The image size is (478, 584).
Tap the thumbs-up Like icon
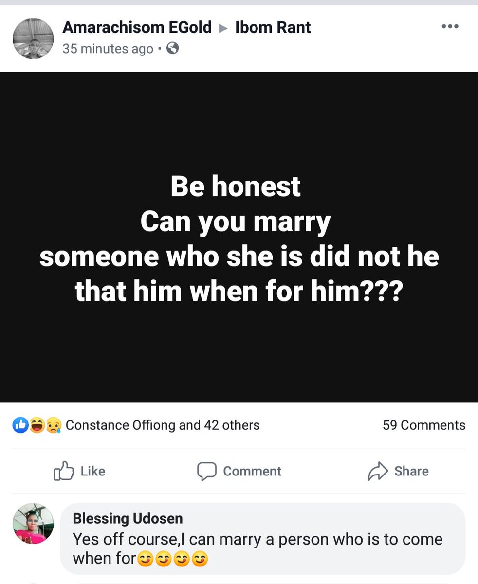coord(64,471)
